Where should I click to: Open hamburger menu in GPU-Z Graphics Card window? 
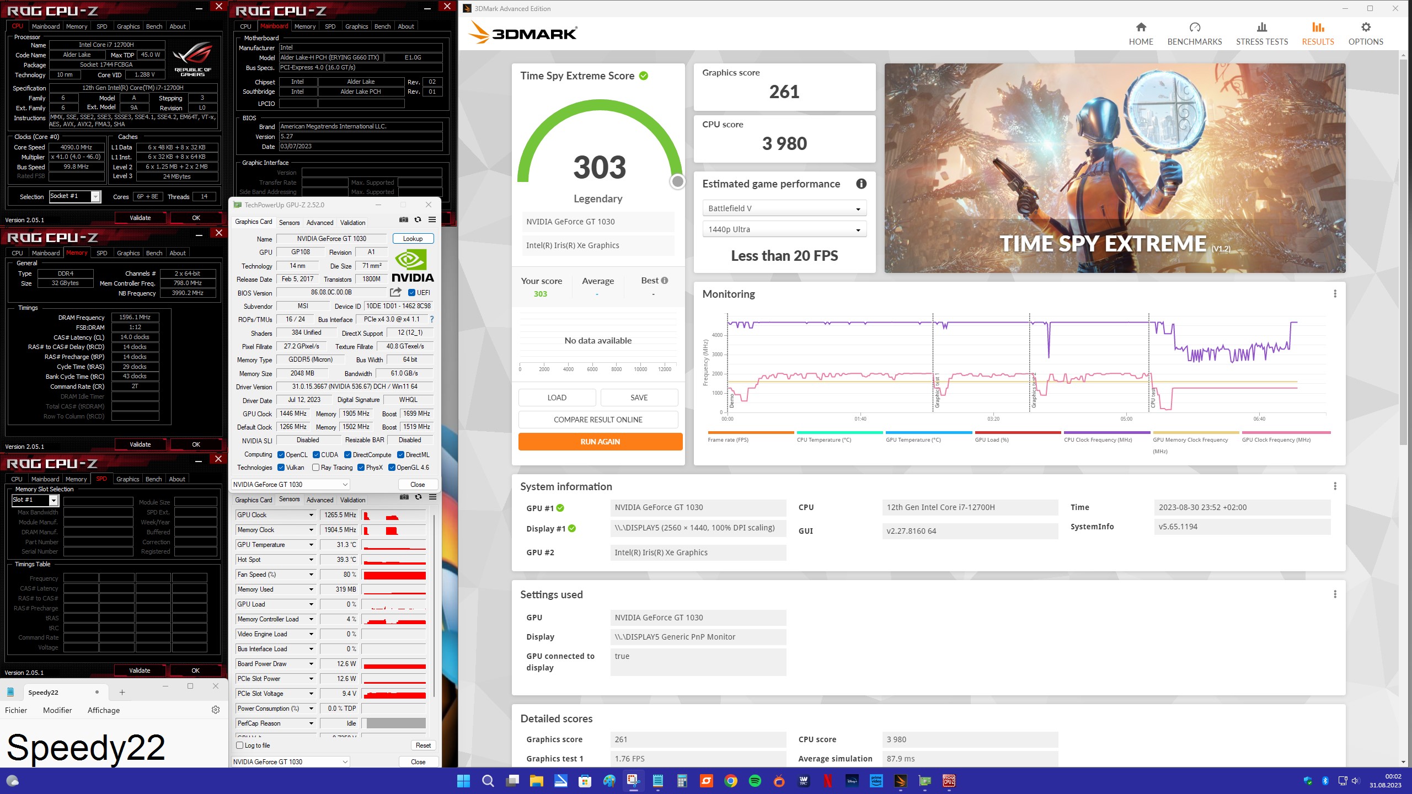[432, 219]
